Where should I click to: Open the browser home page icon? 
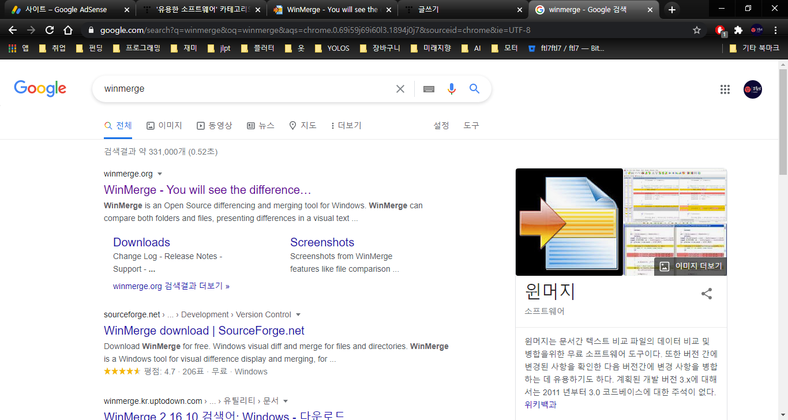click(x=68, y=30)
